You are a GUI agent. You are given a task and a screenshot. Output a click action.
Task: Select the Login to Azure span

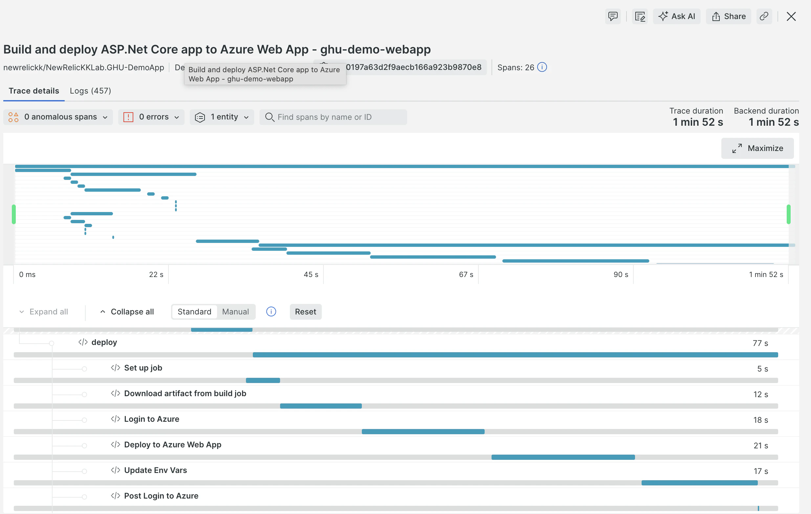[401, 424]
